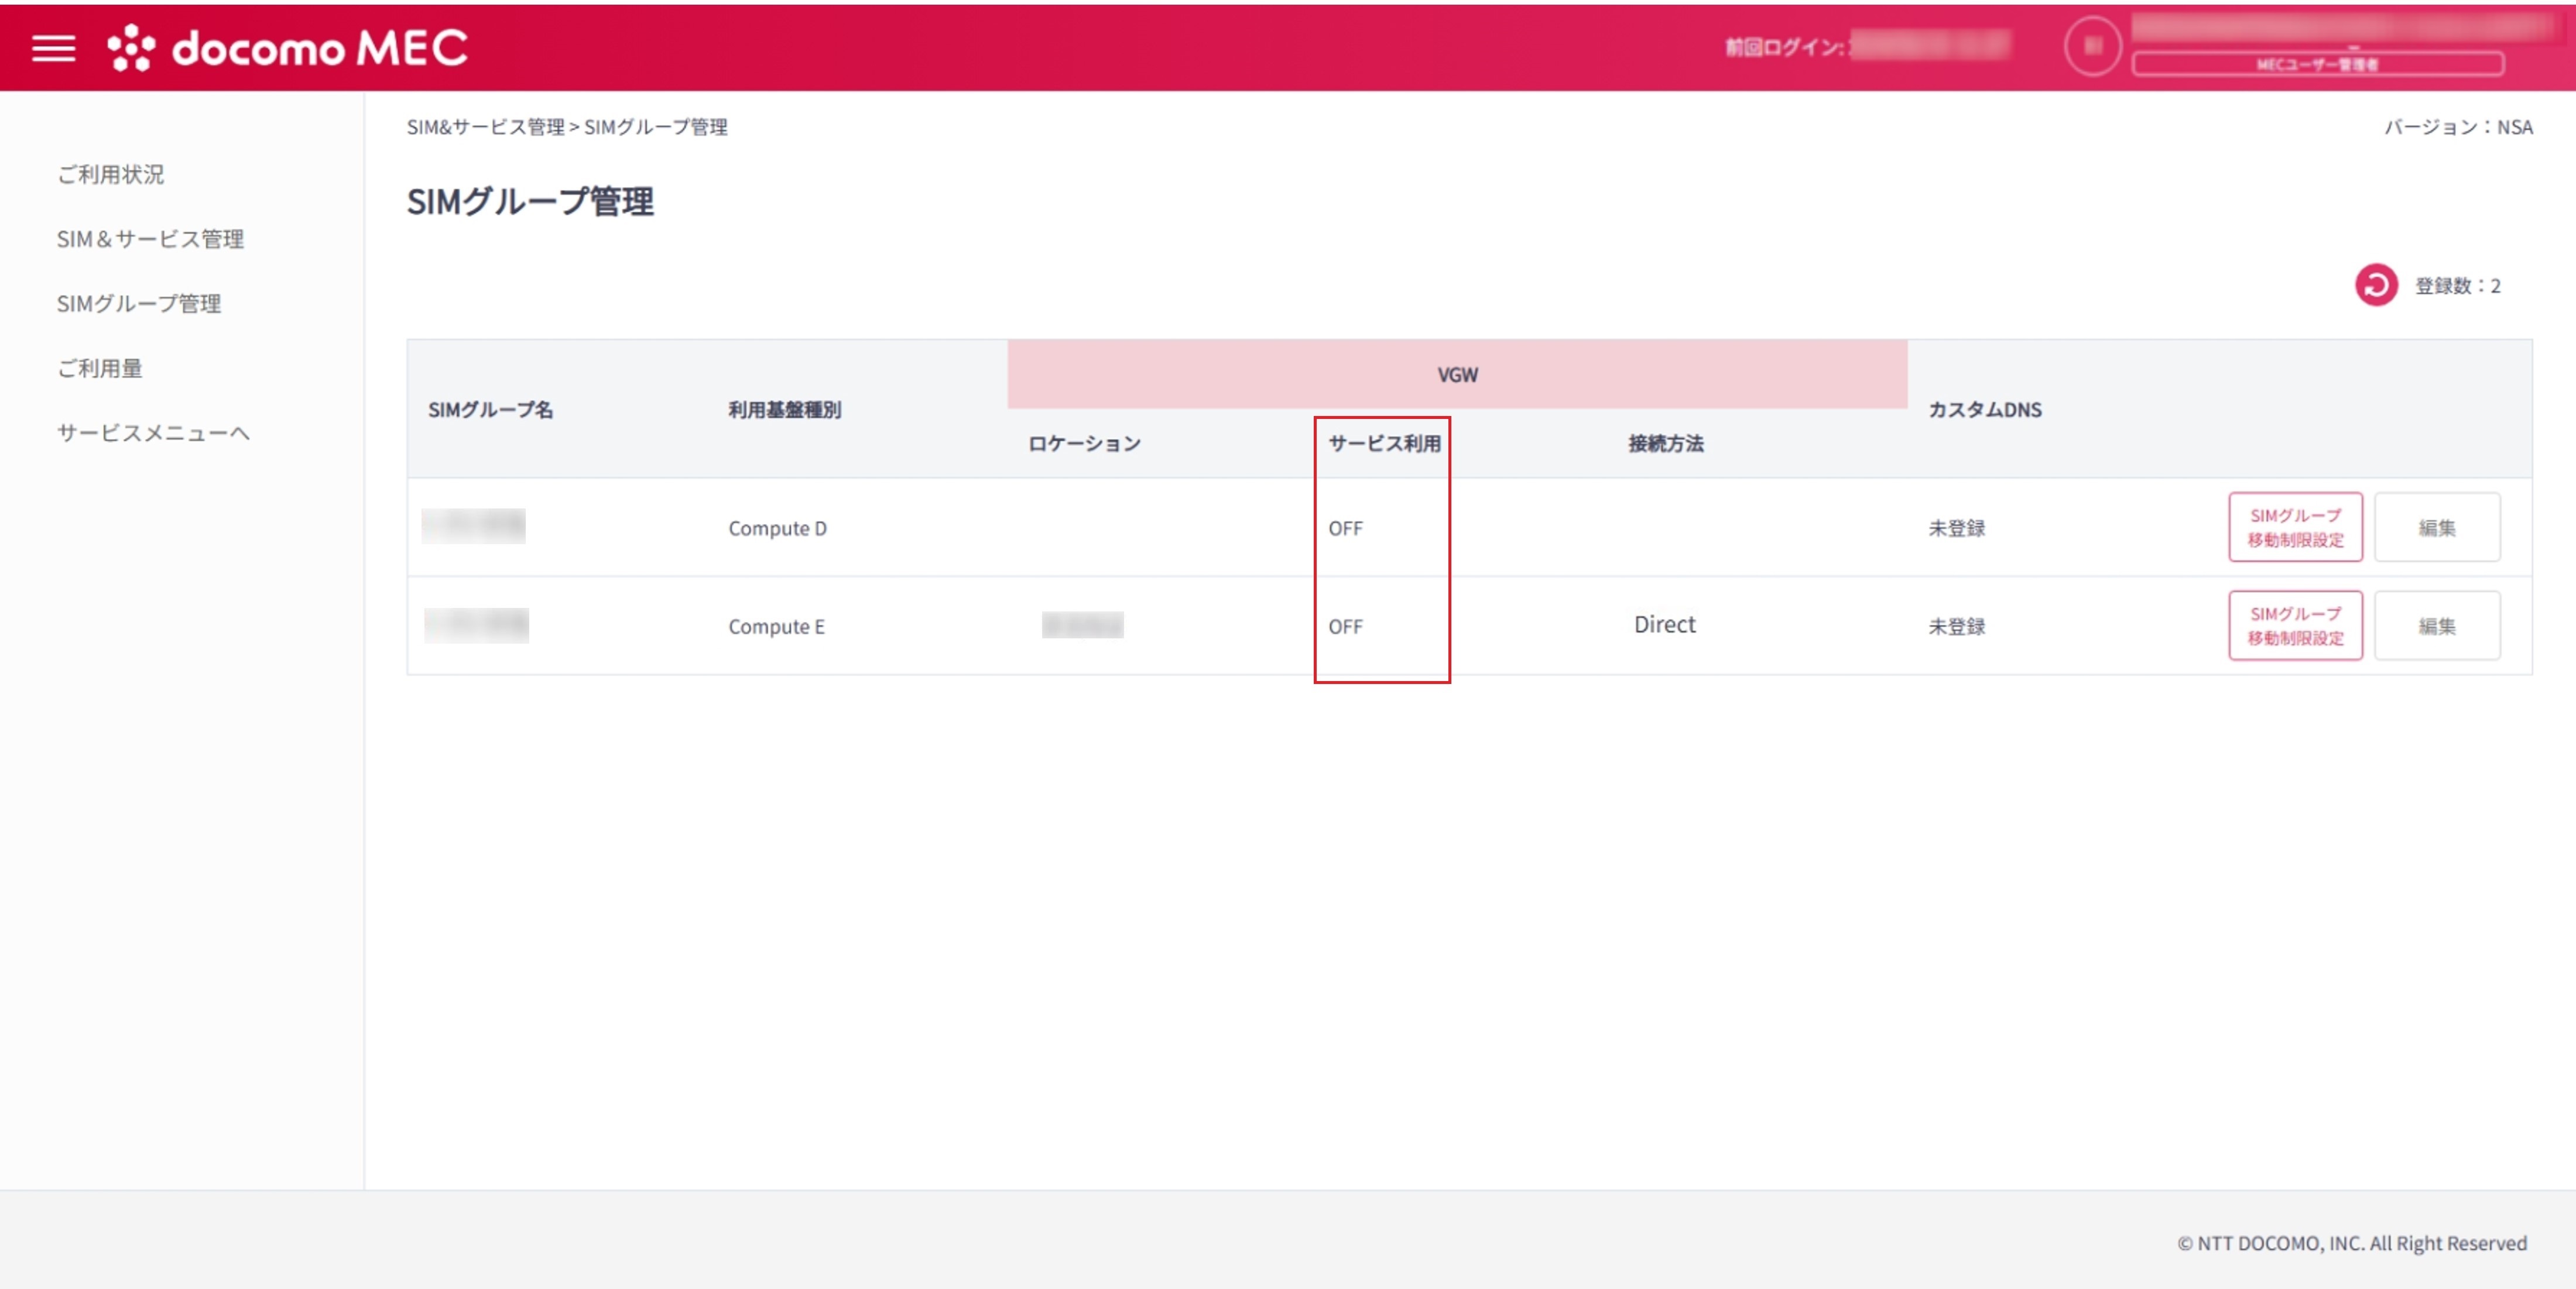Go to ご利用量 in the sidebar
The width and height of the screenshot is (2576, 1289).
[x=100, y=367]
